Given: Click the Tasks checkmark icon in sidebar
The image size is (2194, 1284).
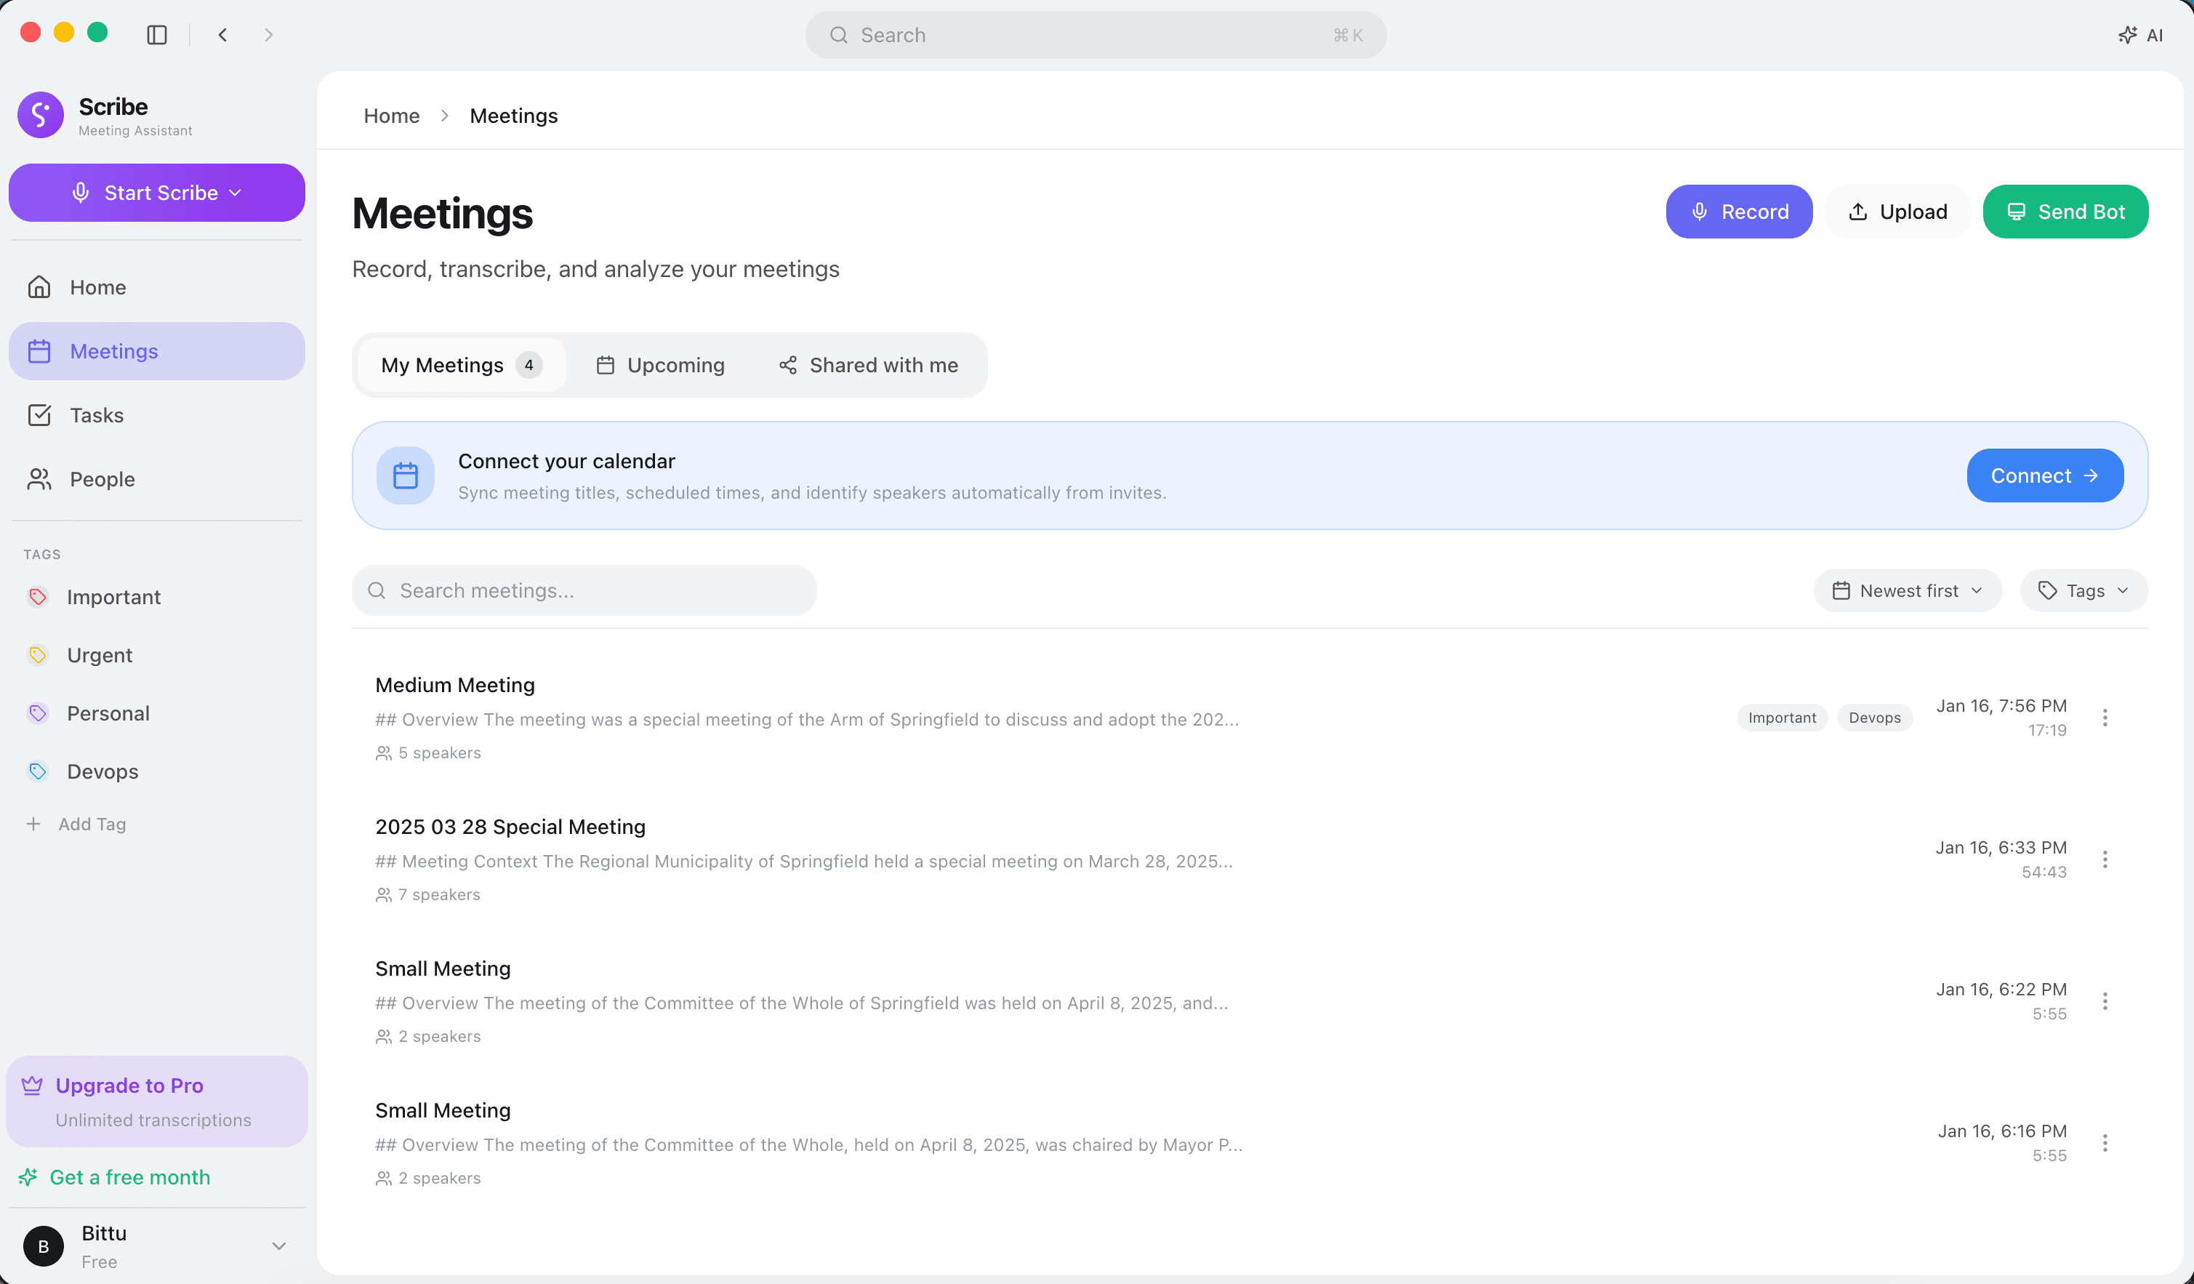Looking at the screenshot, I should [x=40, y=415].
